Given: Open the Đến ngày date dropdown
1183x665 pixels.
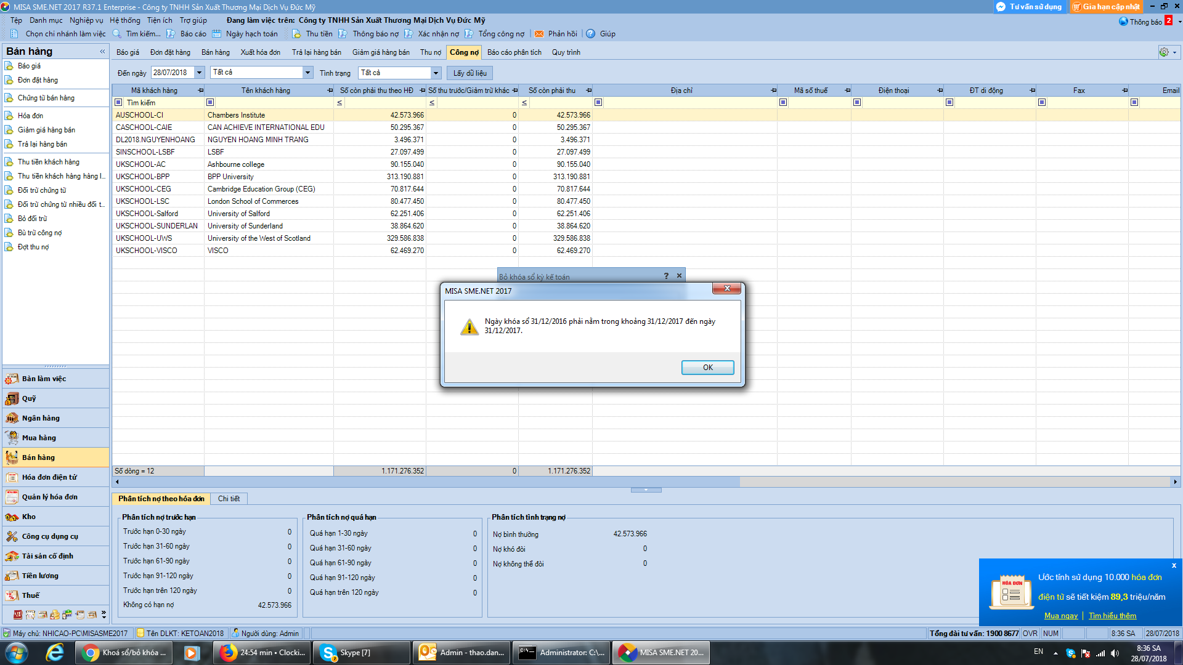Looking at the screenshot, I should (199, 73).
